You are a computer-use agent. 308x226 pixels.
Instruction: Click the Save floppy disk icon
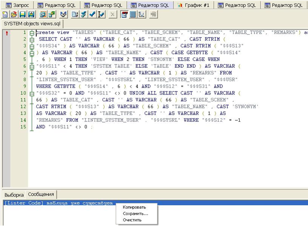click(x=22, y=15)
